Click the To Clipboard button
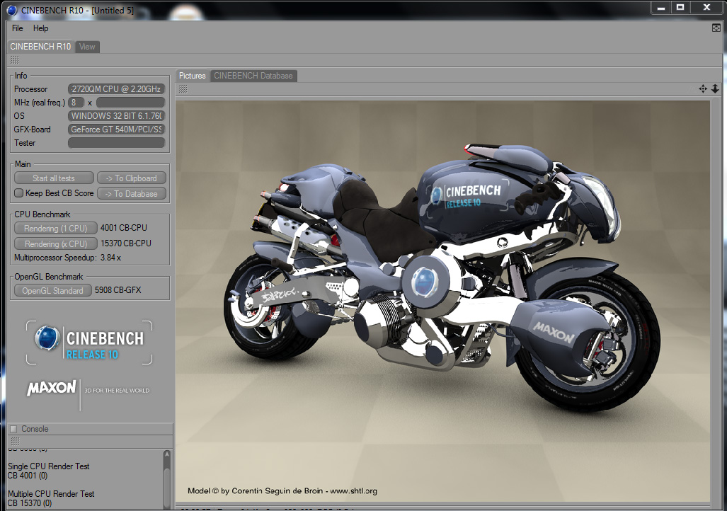The width and height of the screenshot is (727, 511). coord(132,178)
